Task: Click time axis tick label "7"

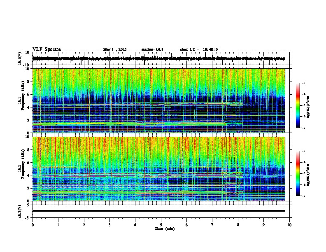Action: (212, 225)
